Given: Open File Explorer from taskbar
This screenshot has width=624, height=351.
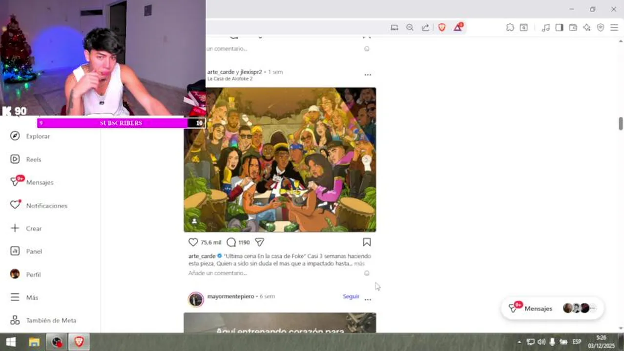Looking at the screenshot, I should coord(34,342).
